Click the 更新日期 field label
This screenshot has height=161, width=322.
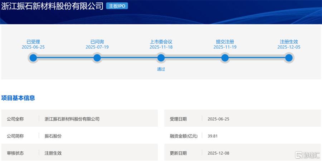pyautogui.click(x=178, y=153)
